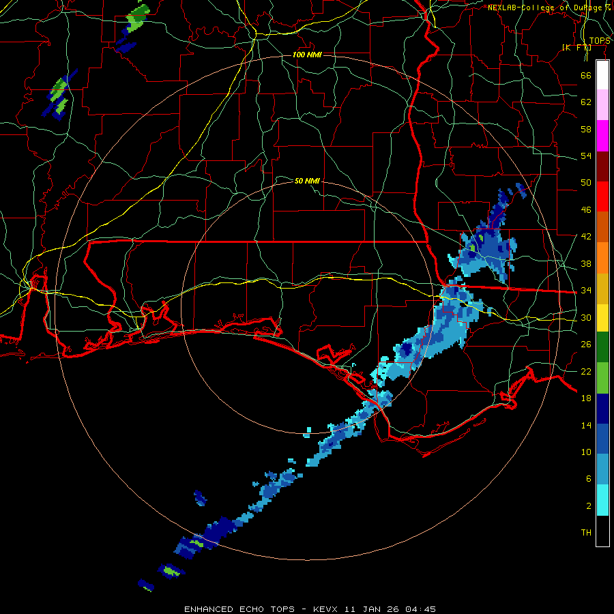Click the '14' legend value

coord(586,425)
